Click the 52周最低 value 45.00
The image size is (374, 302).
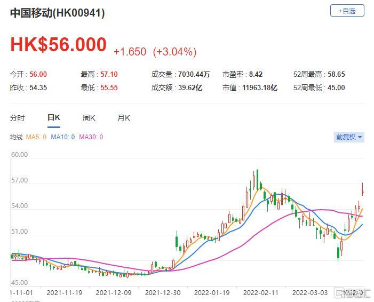336,88
